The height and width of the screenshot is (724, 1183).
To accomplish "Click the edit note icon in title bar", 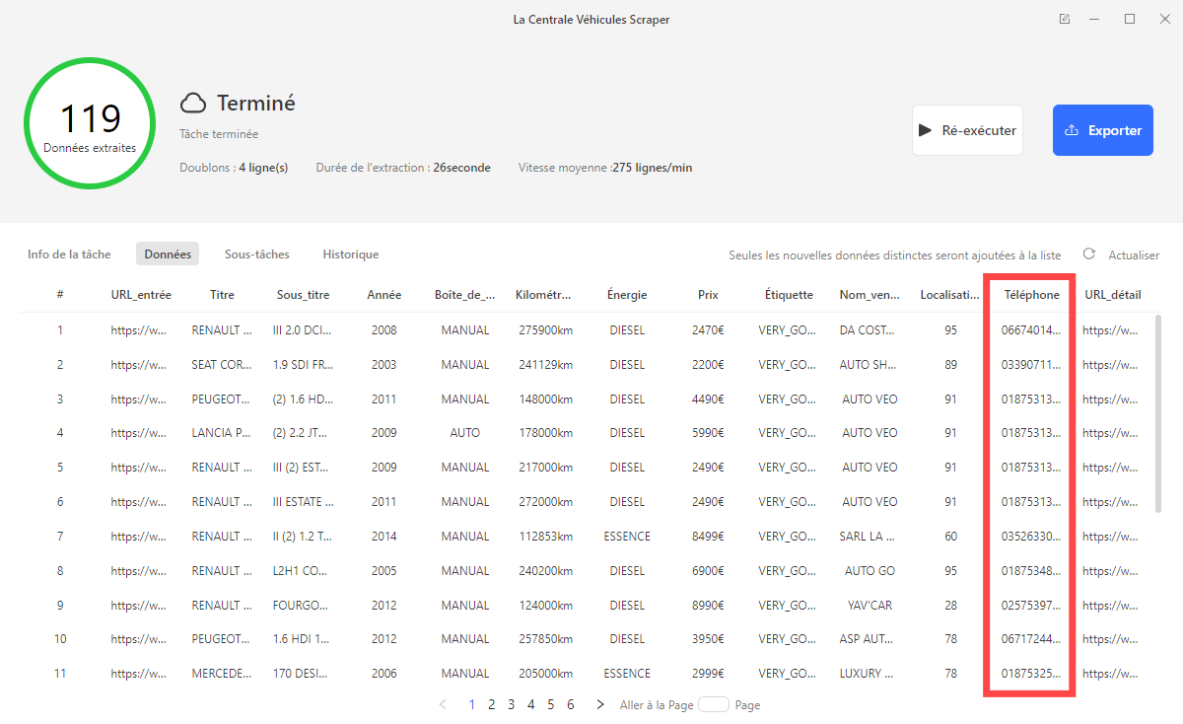I will coord(1065,19).
